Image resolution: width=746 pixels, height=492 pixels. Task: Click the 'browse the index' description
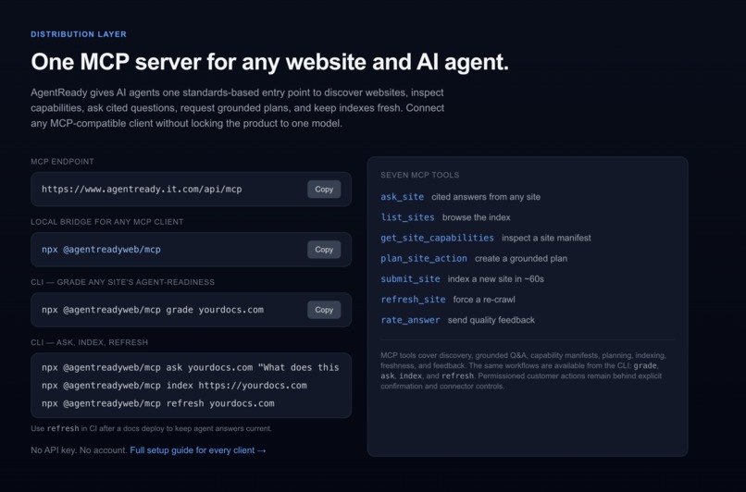[x=477, y=217]
